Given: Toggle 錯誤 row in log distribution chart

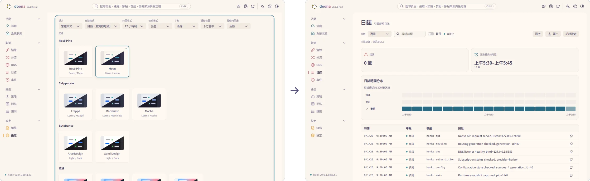Looking at the screenshot, I should (x=368, y=95).
